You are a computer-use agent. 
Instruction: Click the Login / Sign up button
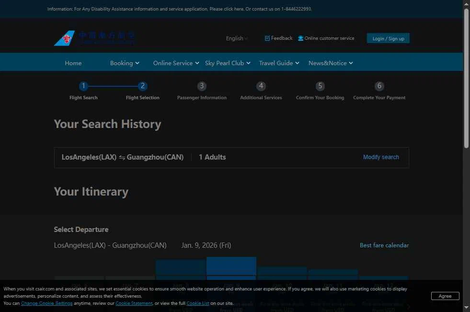click(388, 38)
